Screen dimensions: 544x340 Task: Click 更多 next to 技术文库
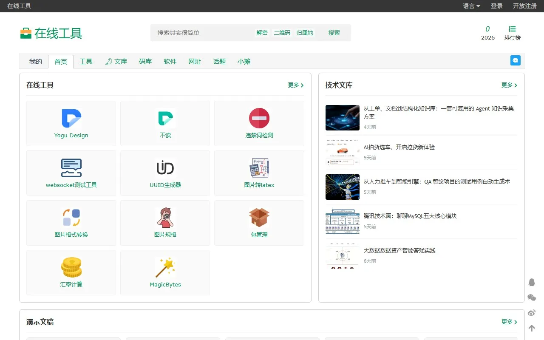point(507,85)
